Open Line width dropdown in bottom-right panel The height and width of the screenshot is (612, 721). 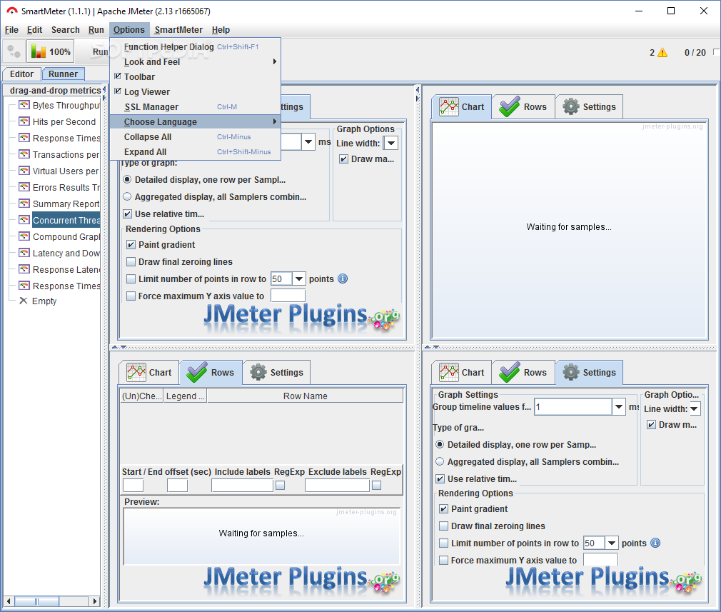(x=695, y=408)
